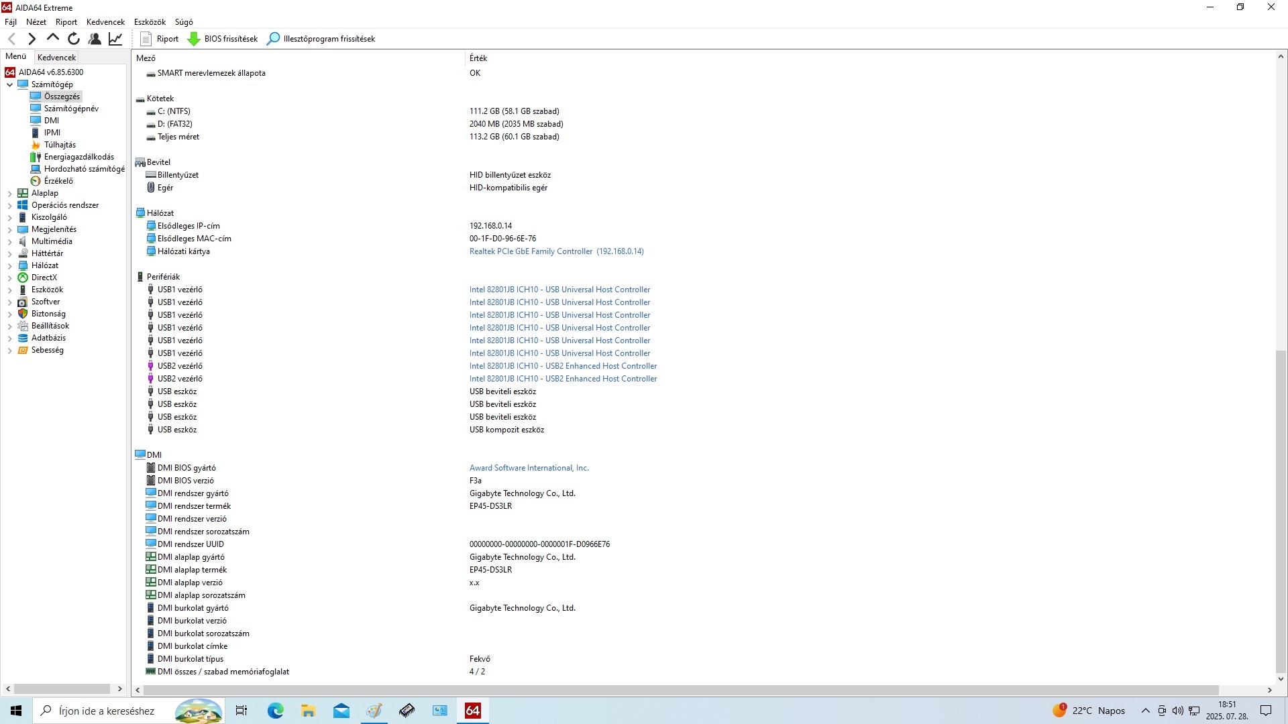
Task: Click the navigate Forward arrow icon
Action: pos(32,39)
